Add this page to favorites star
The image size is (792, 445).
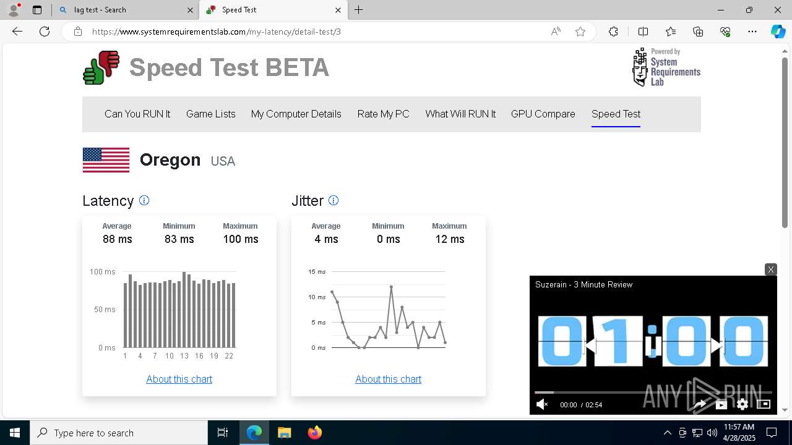(x=580, y=32)
